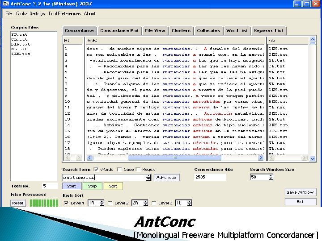Click the KWIC horizontal scrollbar thumb
The image size is (322, 241).
point(175,158)
